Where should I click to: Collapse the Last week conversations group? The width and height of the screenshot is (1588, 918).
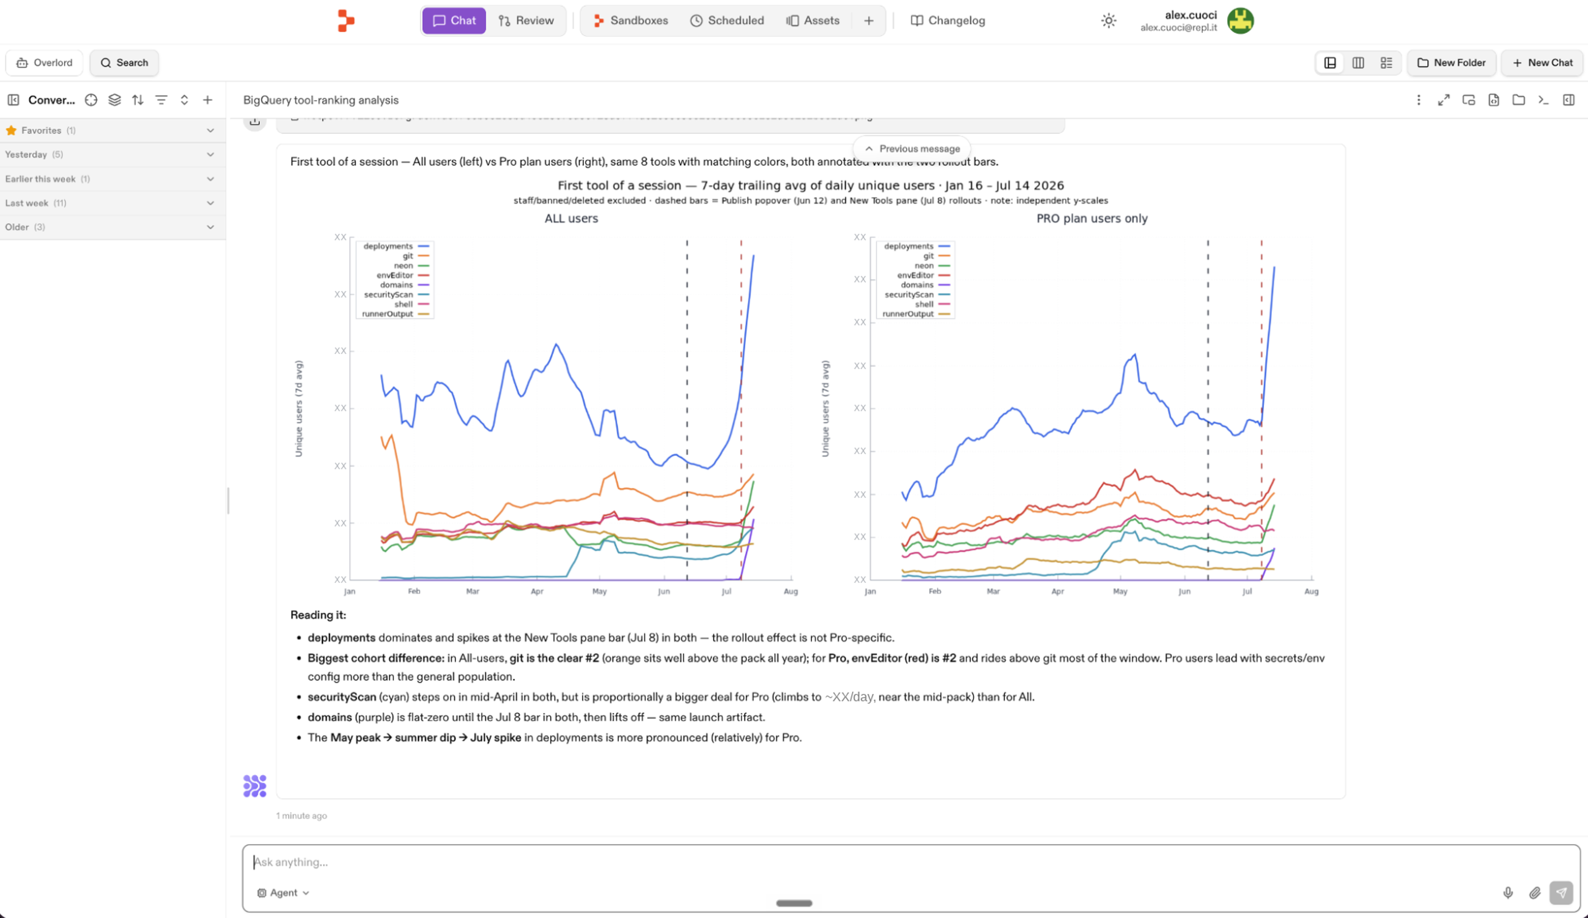pyautogui.click(x=112, y=203)
